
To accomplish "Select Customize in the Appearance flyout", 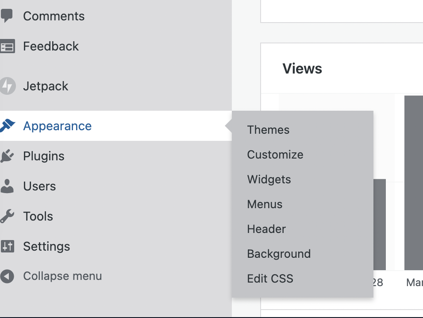I will click(x=275, y=155).
